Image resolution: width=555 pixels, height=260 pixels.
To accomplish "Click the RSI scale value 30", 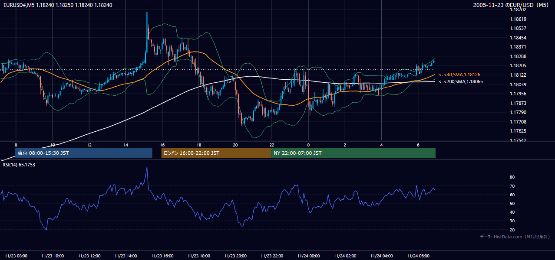I will point(512,221).
